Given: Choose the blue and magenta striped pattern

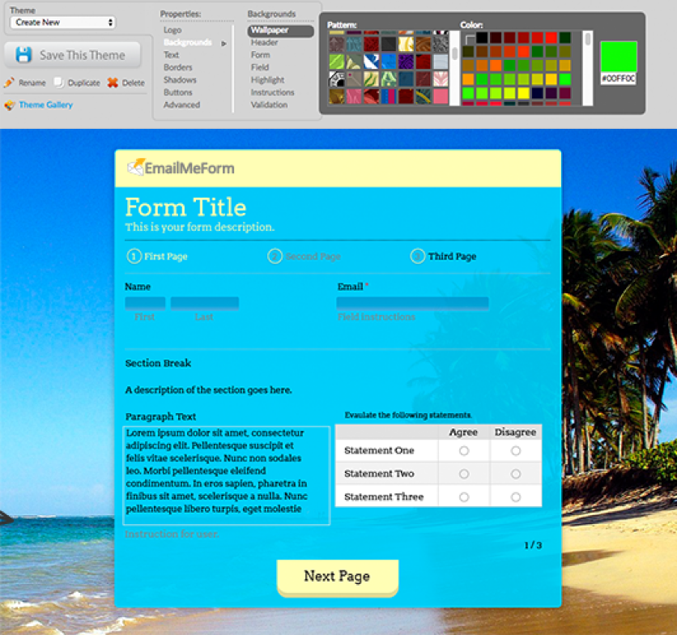Looking at the screenshot, I should [389, 96].
